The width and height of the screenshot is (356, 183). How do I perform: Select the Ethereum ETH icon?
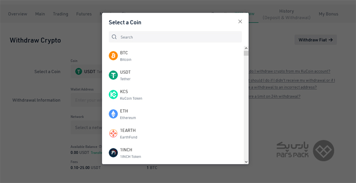pos(113,114)
